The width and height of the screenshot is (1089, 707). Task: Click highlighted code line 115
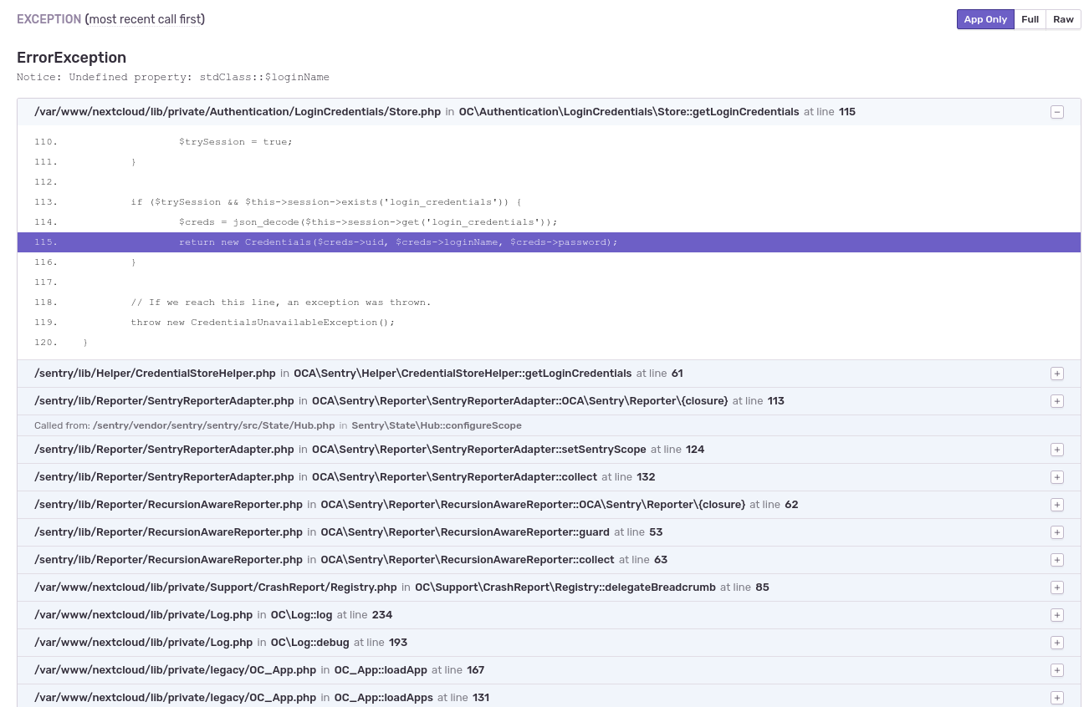[x=549, y=242]
